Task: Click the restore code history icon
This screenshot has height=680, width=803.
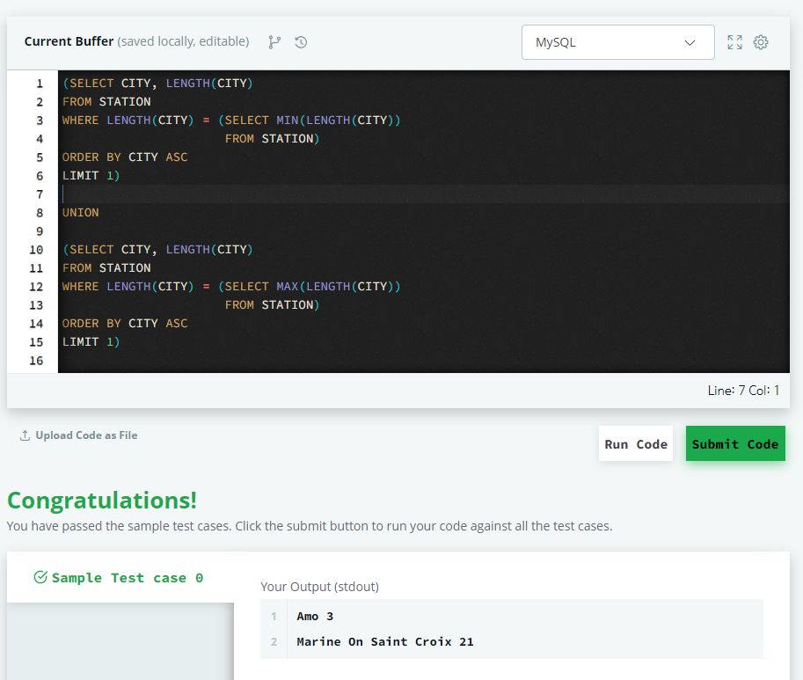Action: 300,41
